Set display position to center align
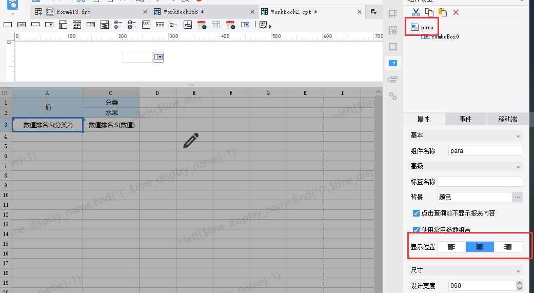The image size is (534, 293). coord(480,247)
